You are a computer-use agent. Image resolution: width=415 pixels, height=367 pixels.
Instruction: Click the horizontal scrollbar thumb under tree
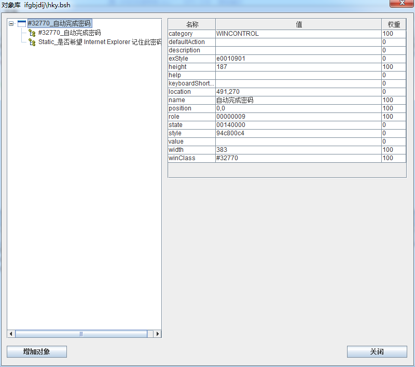tap(81, 334)
